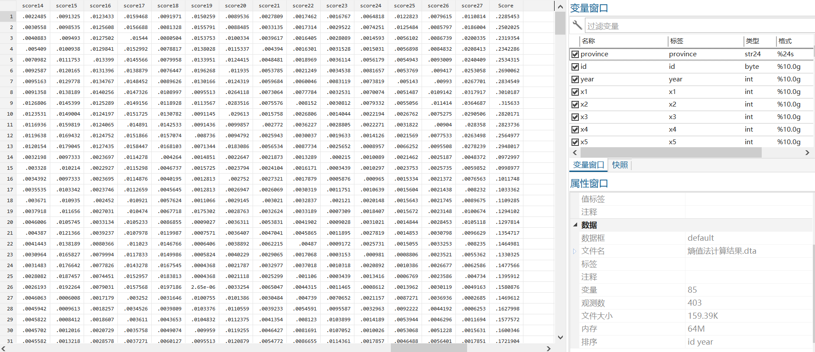Uncheck the province variable checkbox
Screen dimensions: 815x352
[575, 54]
